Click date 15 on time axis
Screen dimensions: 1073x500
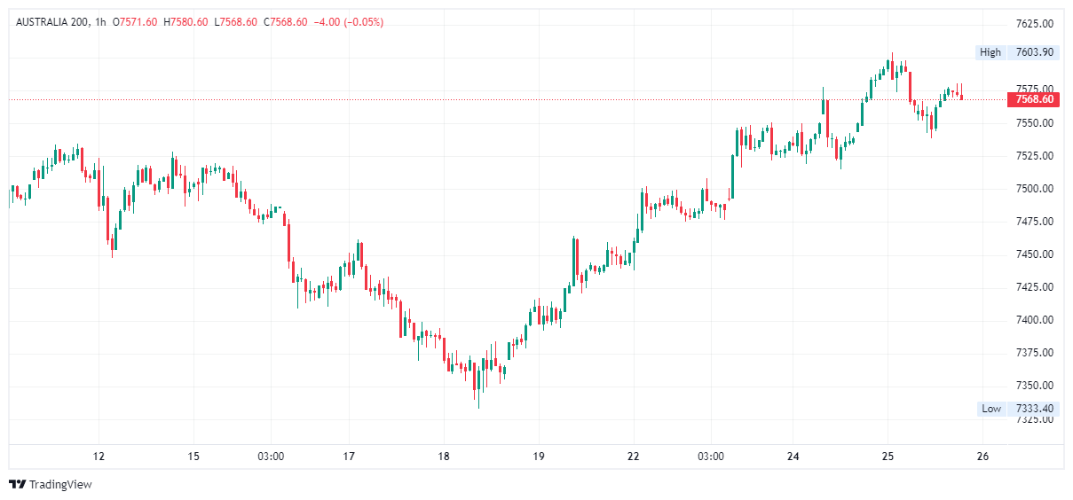coord(194,457)
